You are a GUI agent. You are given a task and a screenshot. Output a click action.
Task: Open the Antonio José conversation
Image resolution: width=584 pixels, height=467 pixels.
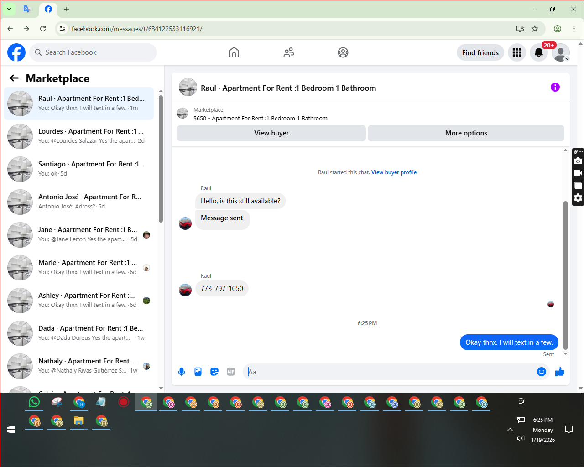pos(79,202)
